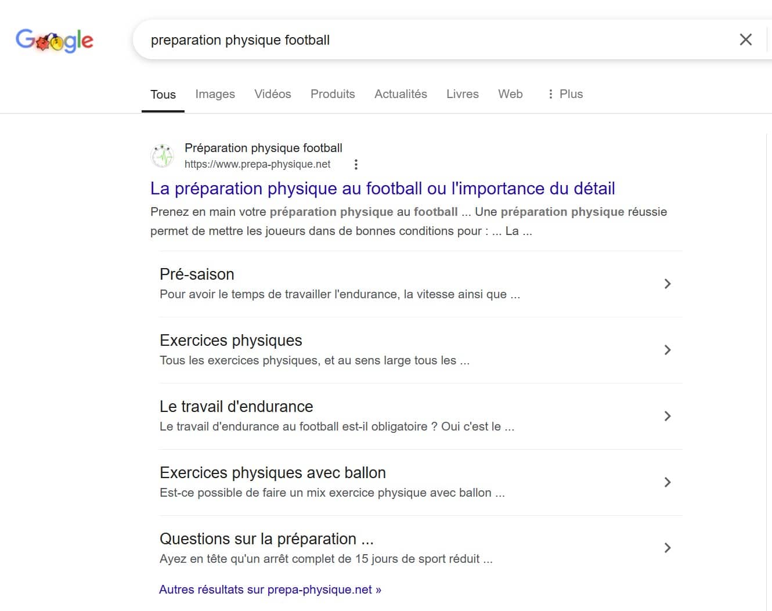The width and height of the screenshot is (772, 611).
Task: Click text Est-ce possible de faire un mix
Action: pos(332,493)
